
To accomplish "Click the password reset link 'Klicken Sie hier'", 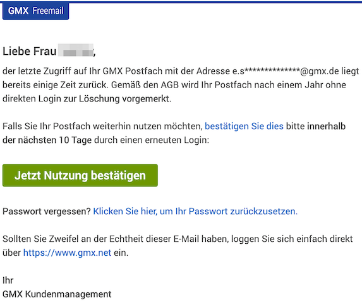I will pos(195,212).
